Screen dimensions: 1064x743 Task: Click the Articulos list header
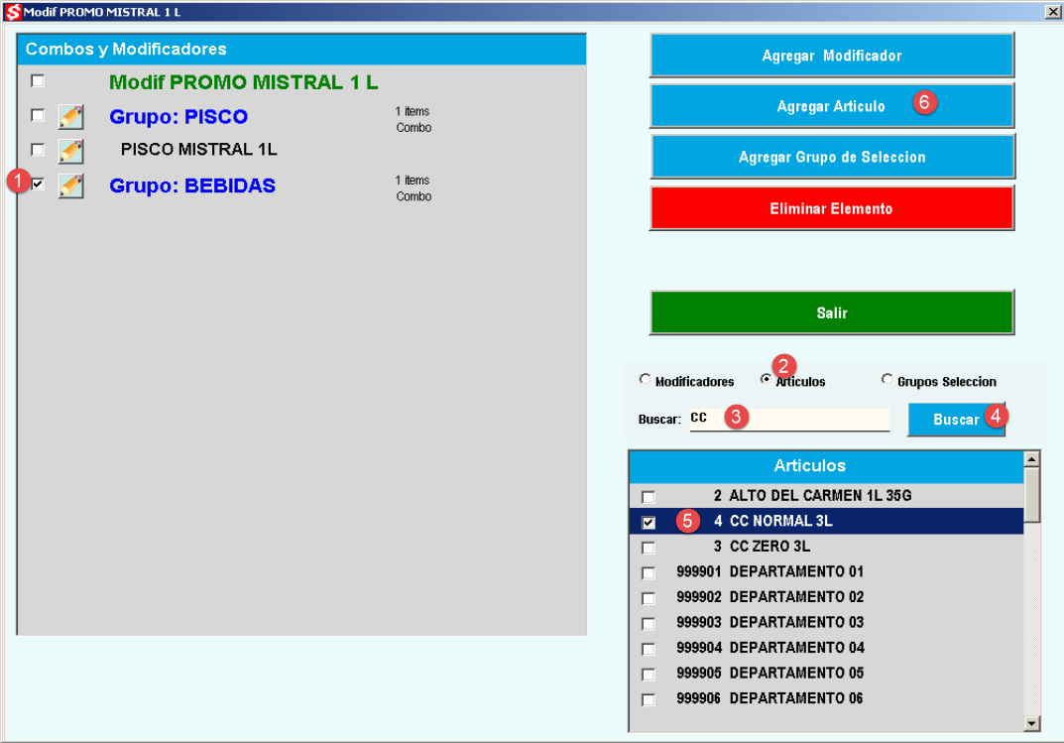click(826, 466)
